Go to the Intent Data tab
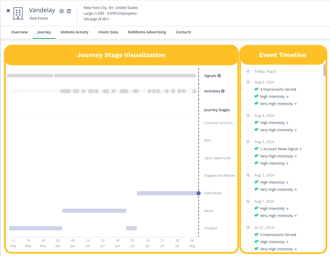330x256 pixels. point(108,32)
